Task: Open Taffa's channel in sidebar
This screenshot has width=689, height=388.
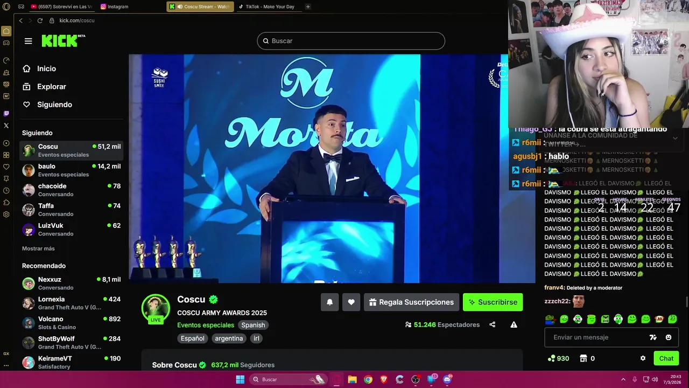Action: (x=71, y=210)
